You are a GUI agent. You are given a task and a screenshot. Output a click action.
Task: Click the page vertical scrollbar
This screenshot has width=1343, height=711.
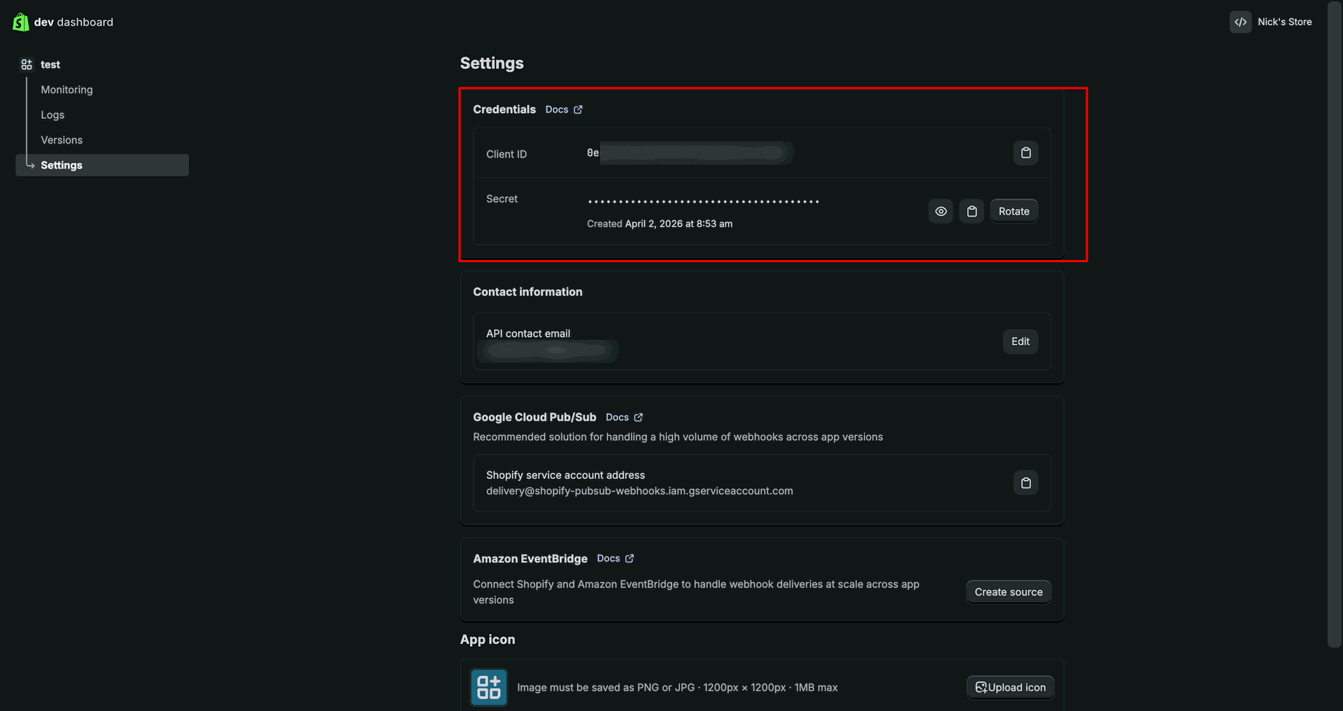[1335, 325]
